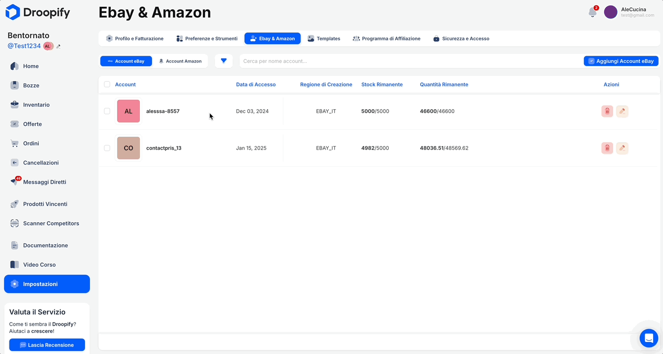Open the Impostazioni menu item
Screen dimensions: 663x354
coord(47,284)
